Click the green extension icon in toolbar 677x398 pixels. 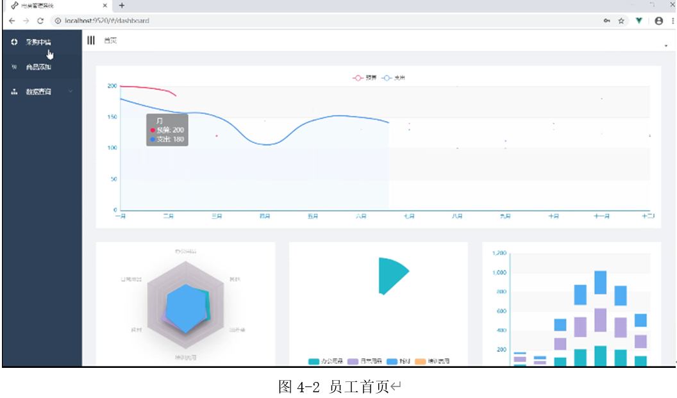pos(639,21)
